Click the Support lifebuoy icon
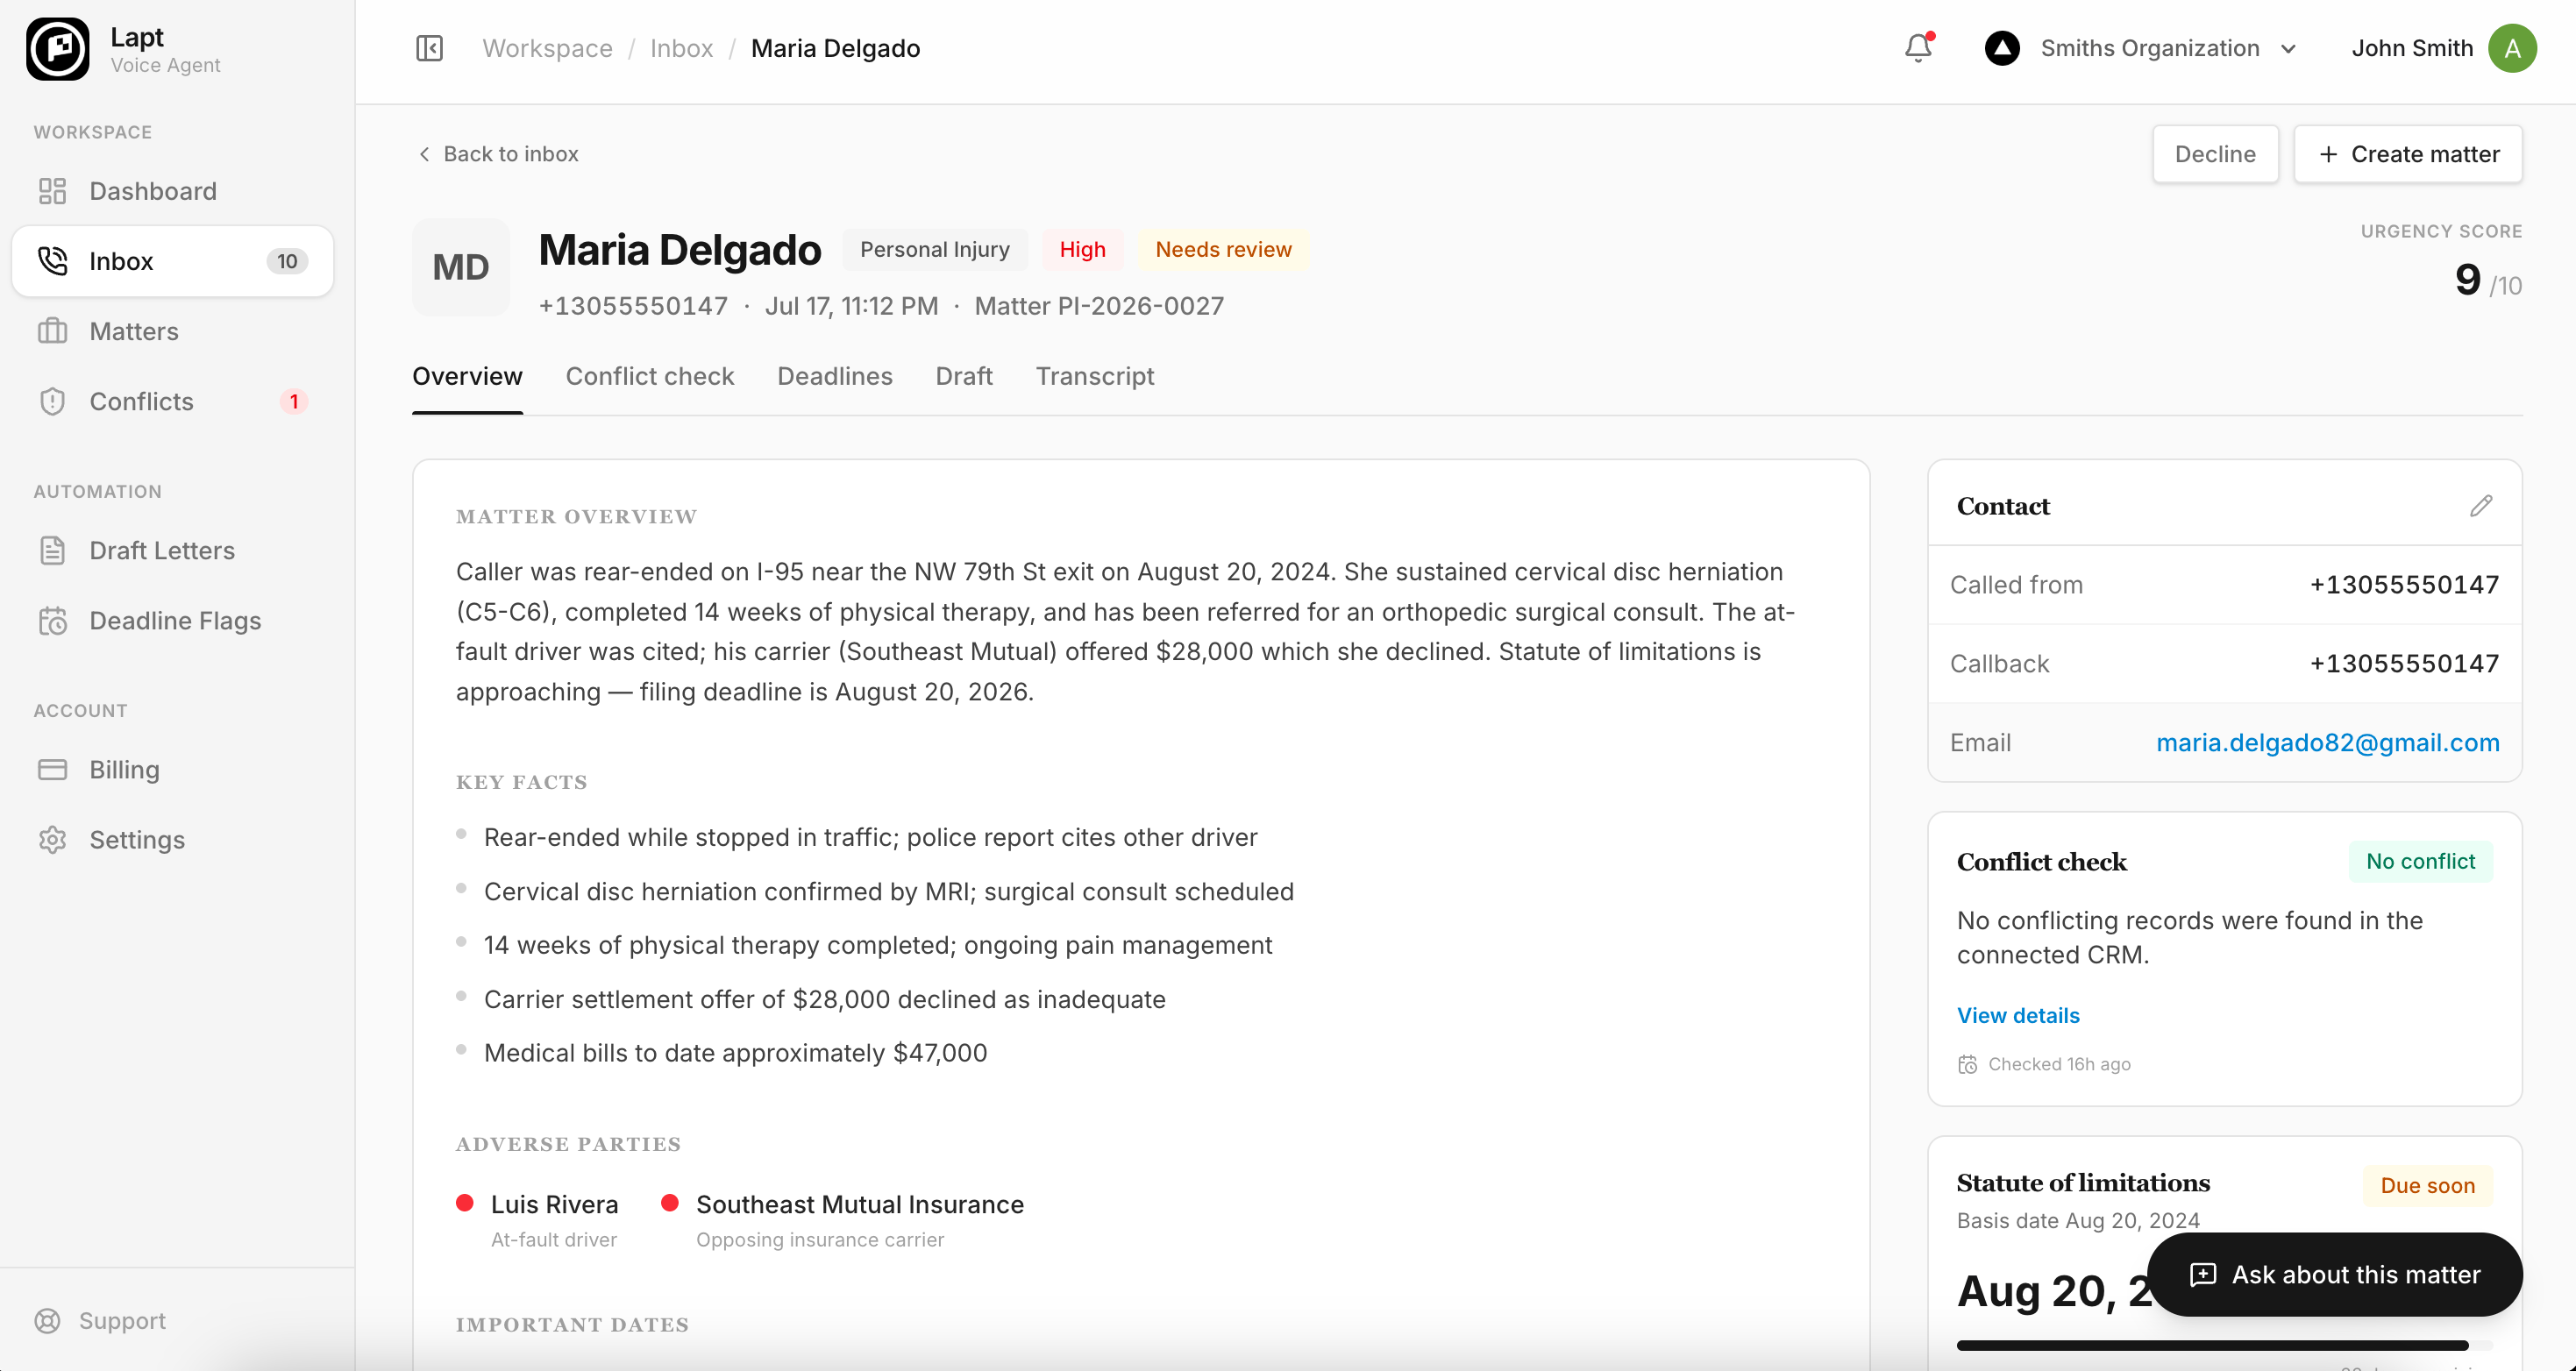 coord(47,1321)
